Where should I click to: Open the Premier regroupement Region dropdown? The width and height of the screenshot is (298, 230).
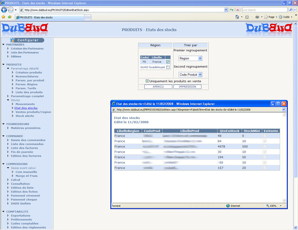[x=190, y=58]
